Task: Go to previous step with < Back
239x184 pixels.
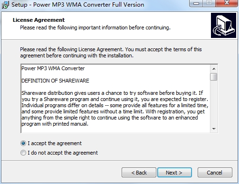Action: tap(139, 173)
